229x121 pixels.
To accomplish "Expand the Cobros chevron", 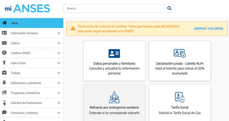I will click(x=59, y=43).
